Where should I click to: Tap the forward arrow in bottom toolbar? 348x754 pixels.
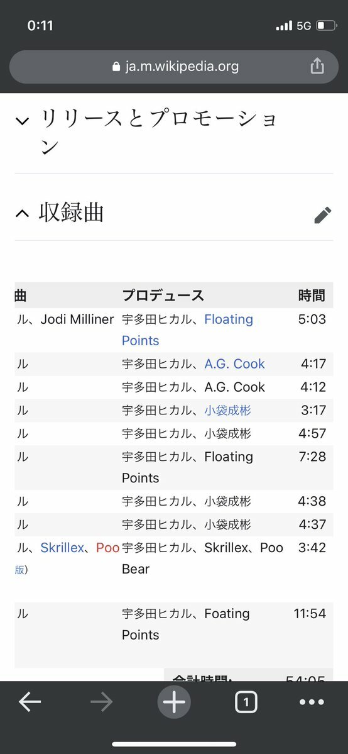pyautogui.click(x=101, y=702)
